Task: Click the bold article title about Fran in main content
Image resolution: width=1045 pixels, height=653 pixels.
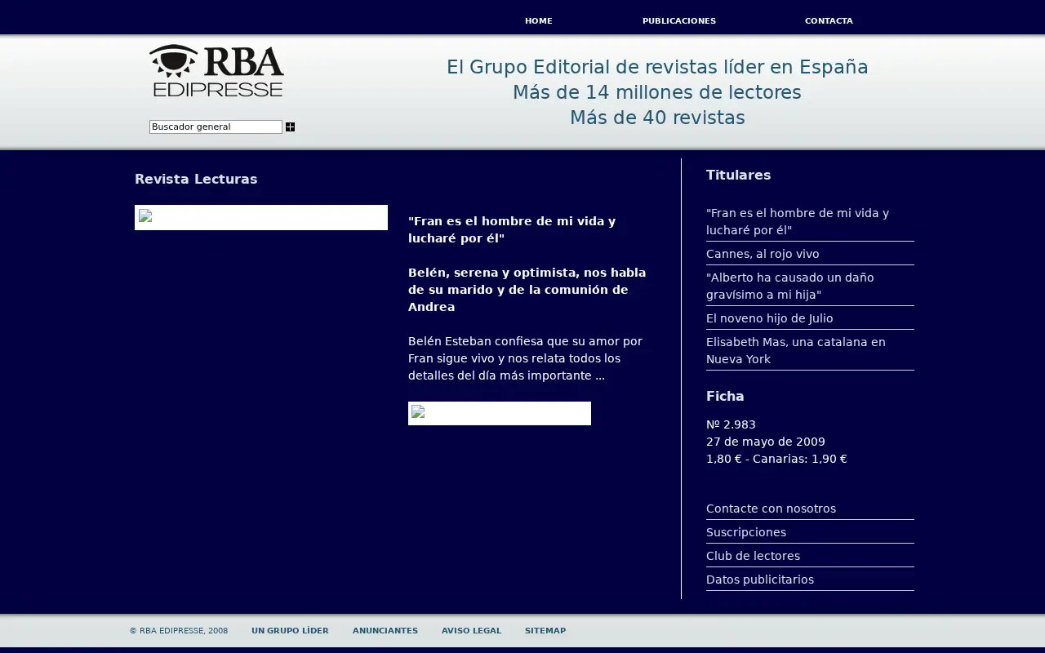Action: pyautogui.click(x=512, y=229)
